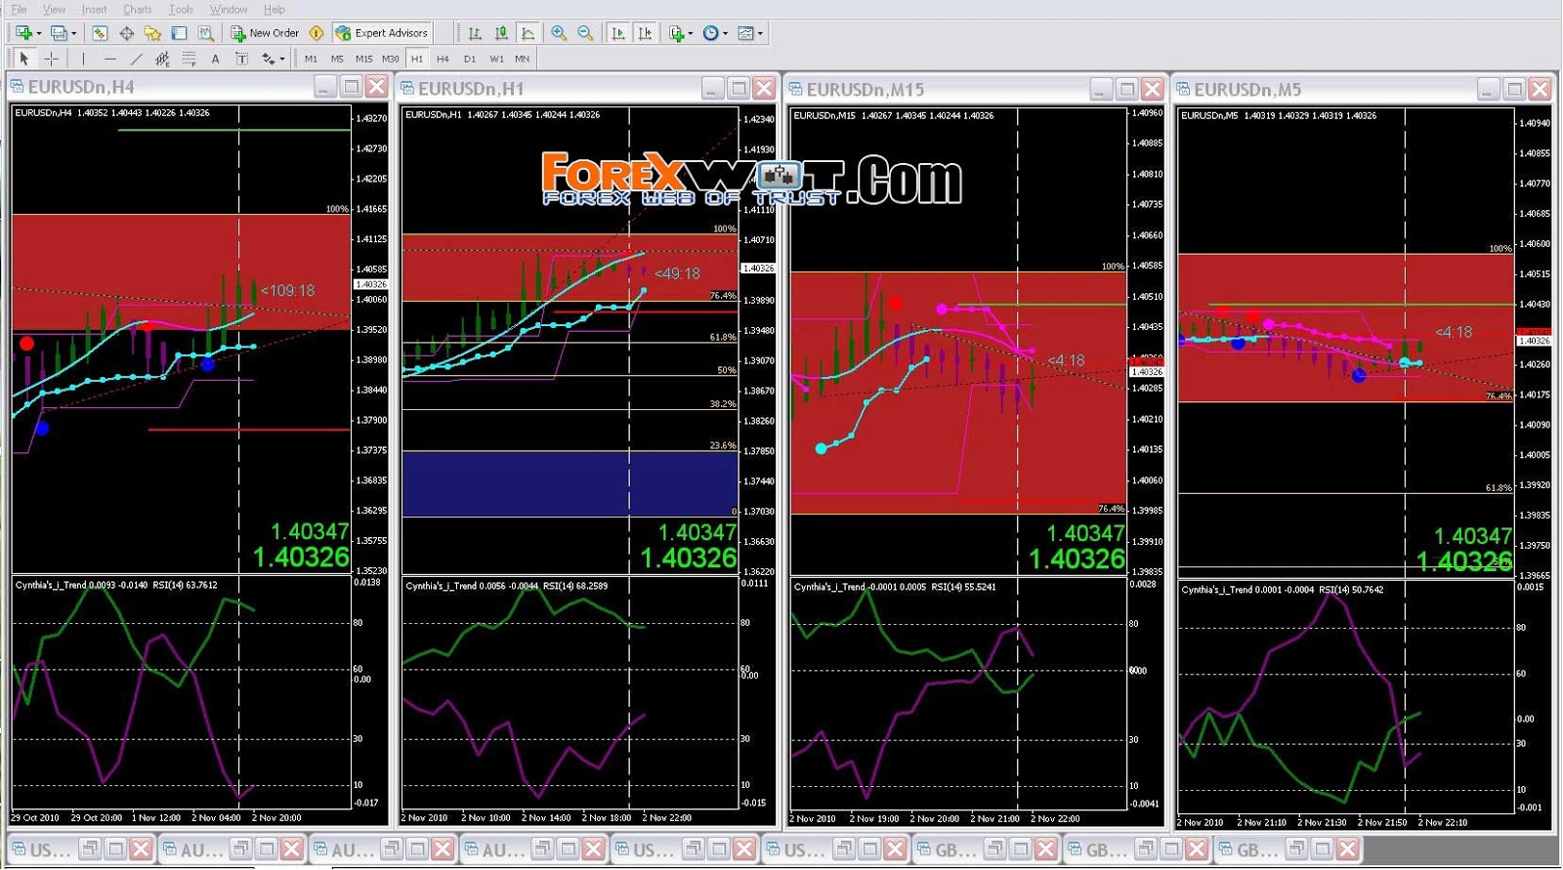1563x870 pixels.
Task: Open the Help menu
Action: pyautogui.click(x=275, y=10)
